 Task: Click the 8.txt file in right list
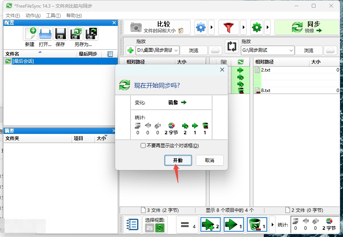(266, 91)
